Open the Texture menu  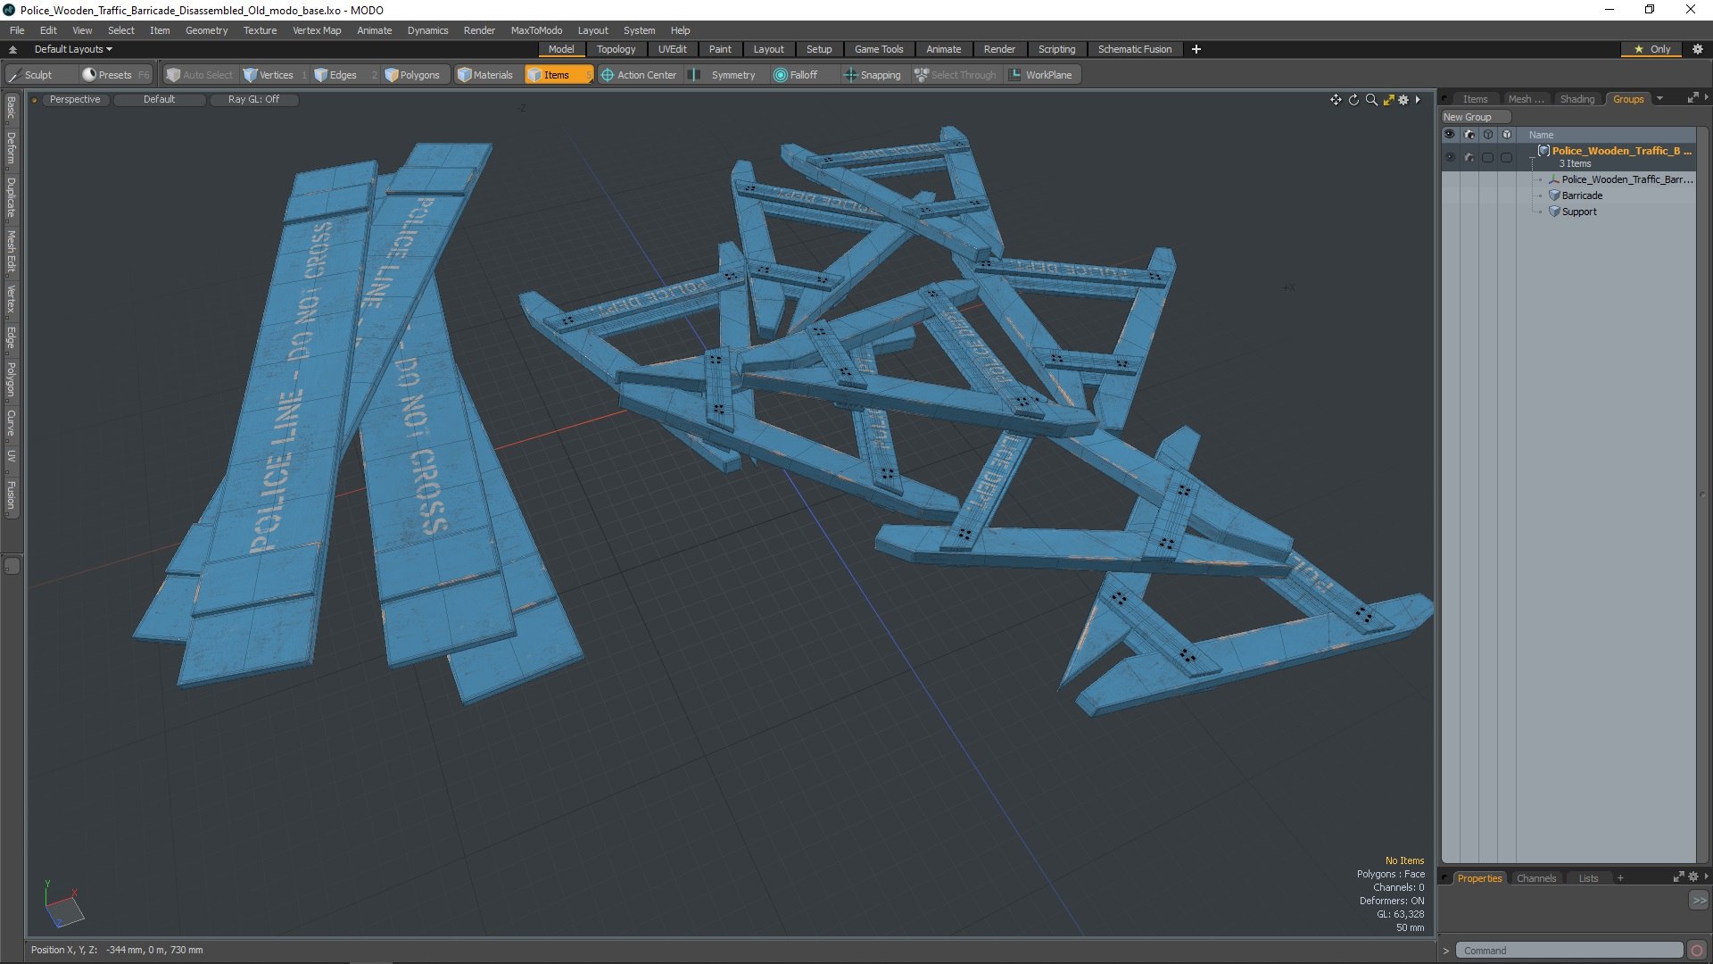coord(260,30)
